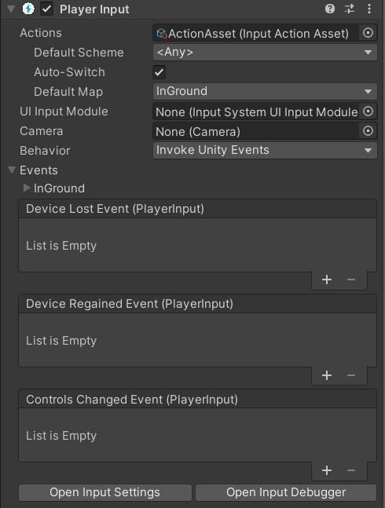This screenshot has height=508, width=385.
Task: Collapse the Events foldout
Action: [x=12, y=170]
